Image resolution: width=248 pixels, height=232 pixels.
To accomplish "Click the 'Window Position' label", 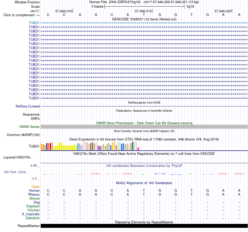I will point(27,2).
